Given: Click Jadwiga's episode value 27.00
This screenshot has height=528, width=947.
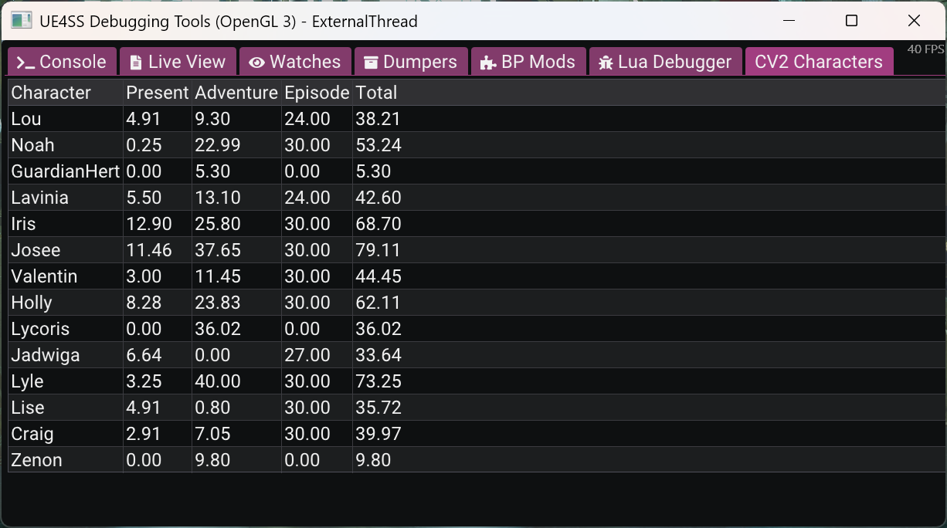Looking at the screenshot, I should click(x=307, y=355).
